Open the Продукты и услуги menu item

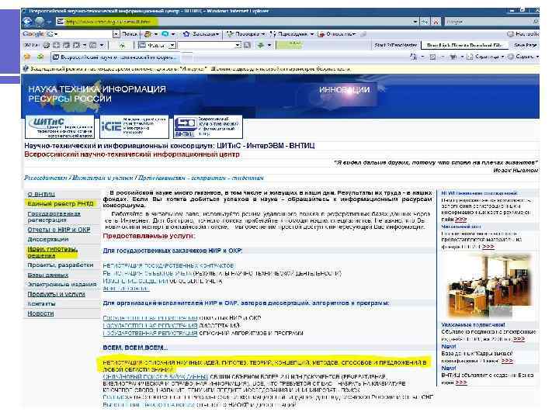coord(57,294)
